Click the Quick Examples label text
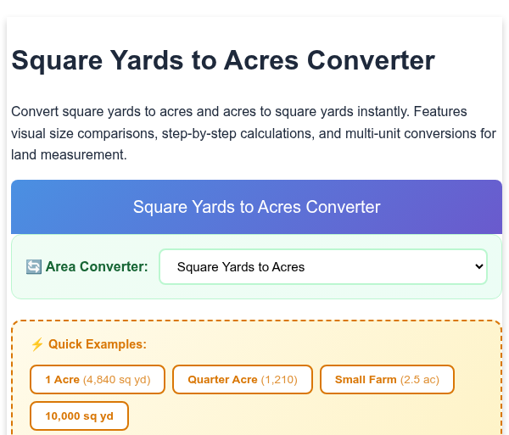 click(98, 344)
